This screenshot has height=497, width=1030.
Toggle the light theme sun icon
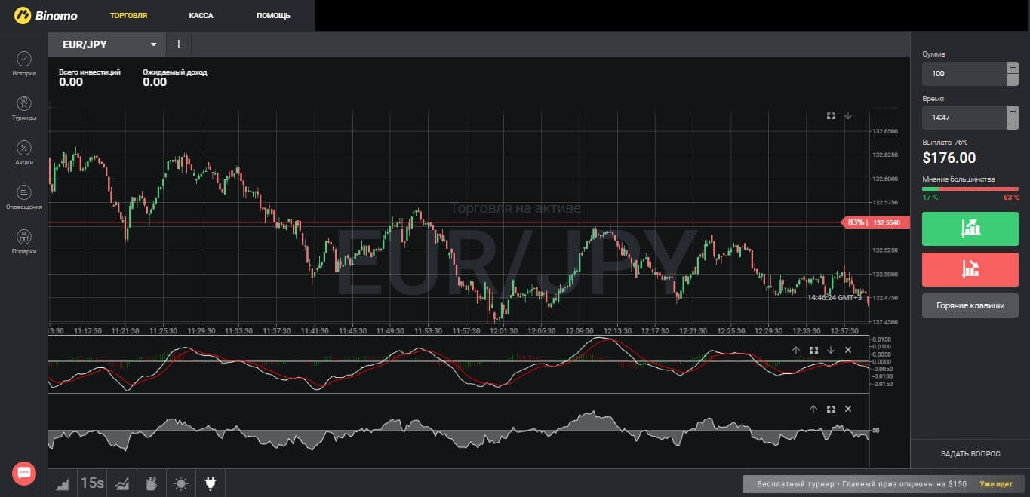click(x=180, y=483)
